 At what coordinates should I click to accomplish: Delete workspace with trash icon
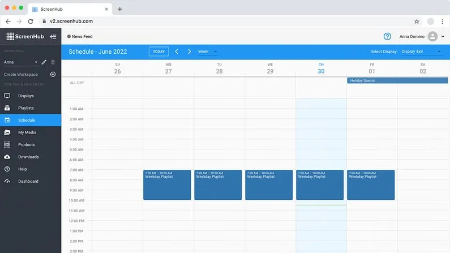point(53,62)
